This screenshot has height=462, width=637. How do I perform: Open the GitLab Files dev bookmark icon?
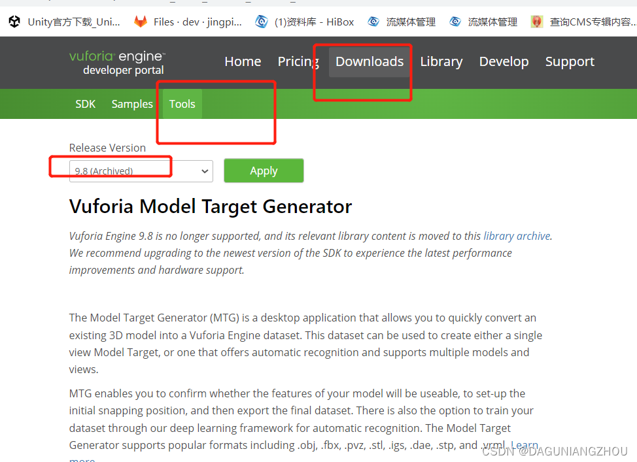(x=140, y=22)
